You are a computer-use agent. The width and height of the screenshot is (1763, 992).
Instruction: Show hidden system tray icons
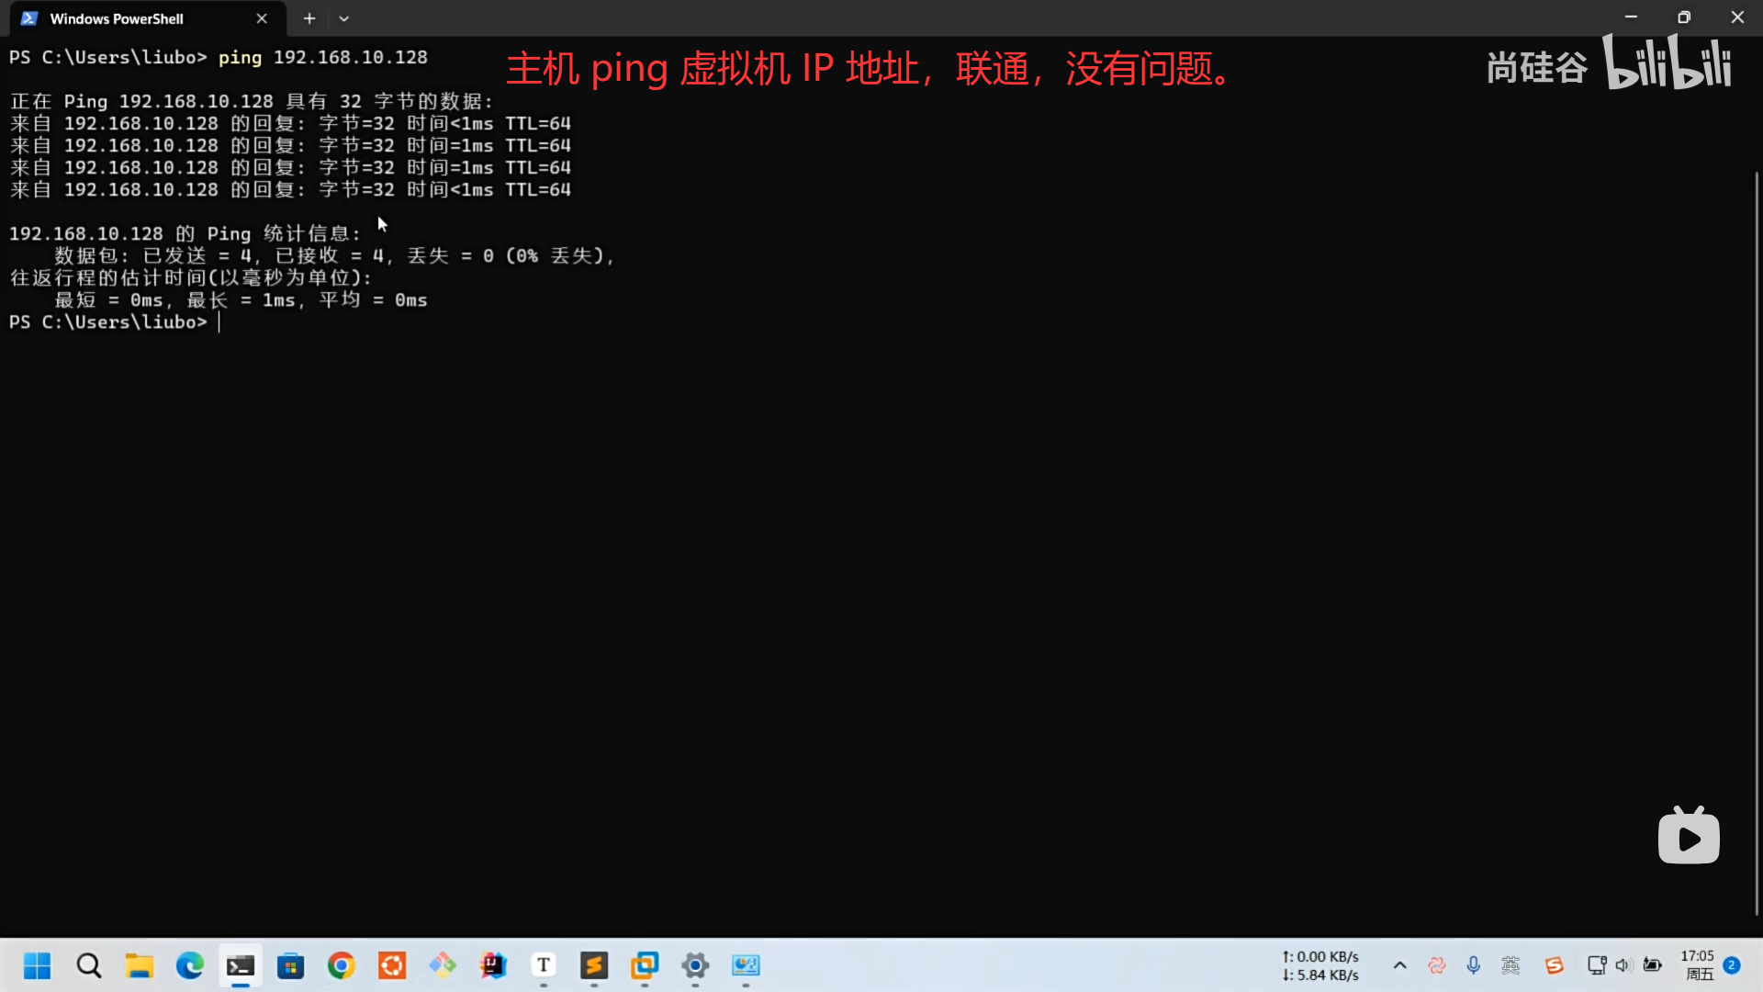coord(1399,965)
